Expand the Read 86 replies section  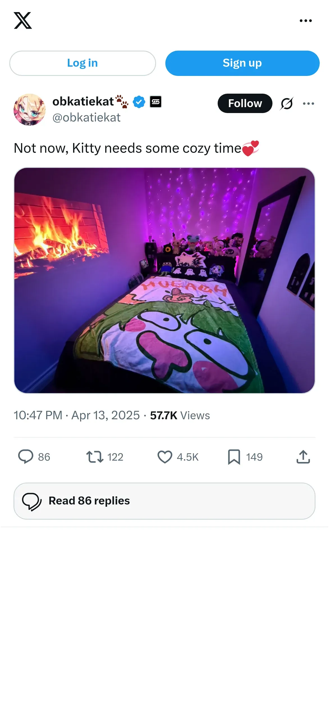click(x=164, y=501)
